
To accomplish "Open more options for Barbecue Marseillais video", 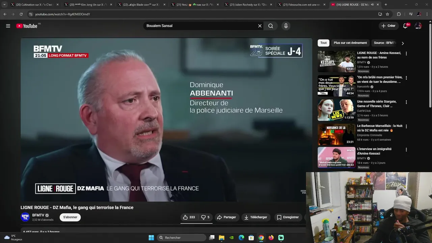I will pyautogui.click(x=406, y=127).
